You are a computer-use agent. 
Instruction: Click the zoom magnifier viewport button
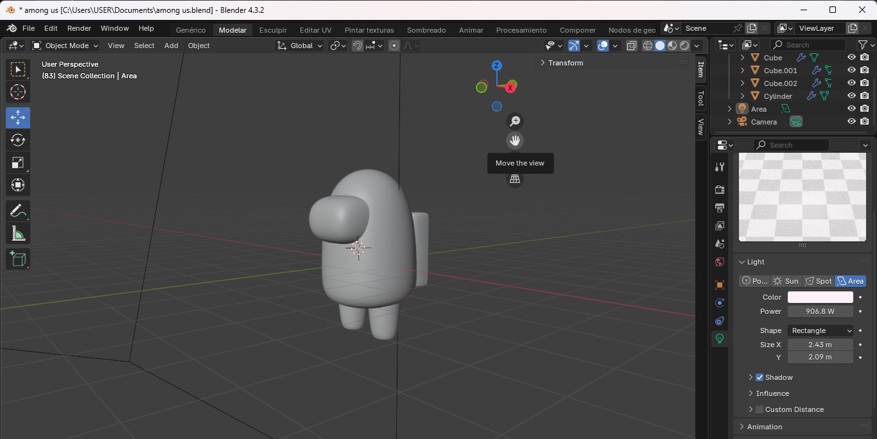tap(515, 121)
